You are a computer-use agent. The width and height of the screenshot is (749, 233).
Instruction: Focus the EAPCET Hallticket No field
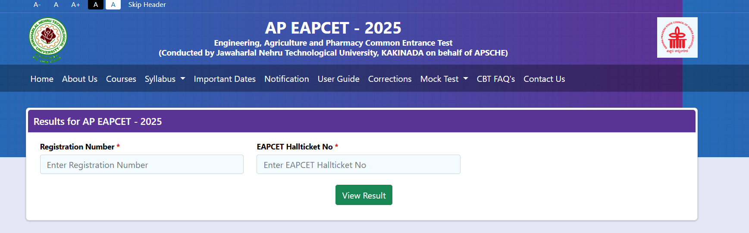[358, 165]
